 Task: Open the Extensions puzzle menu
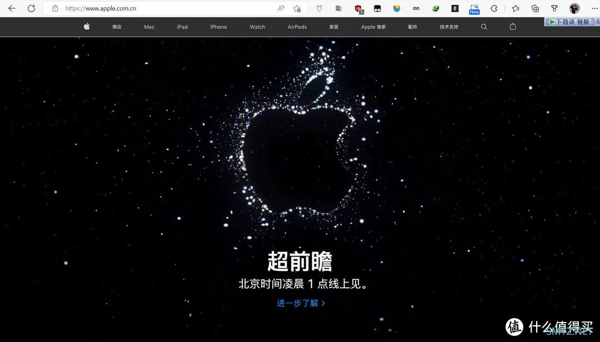tap(494, 8)
